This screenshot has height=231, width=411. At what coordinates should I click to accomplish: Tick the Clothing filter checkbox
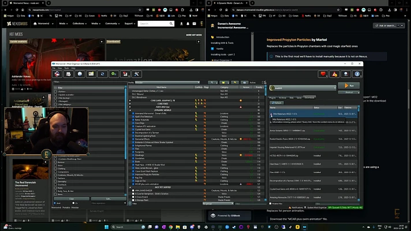[55, 169]
